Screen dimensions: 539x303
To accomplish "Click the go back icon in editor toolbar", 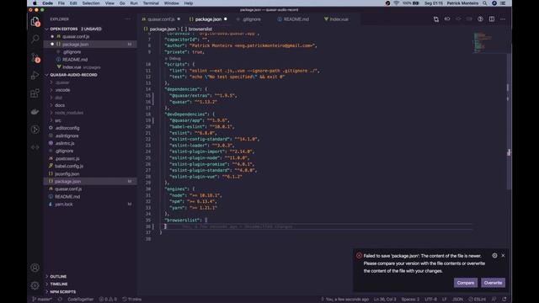I will tap(447, 19).
